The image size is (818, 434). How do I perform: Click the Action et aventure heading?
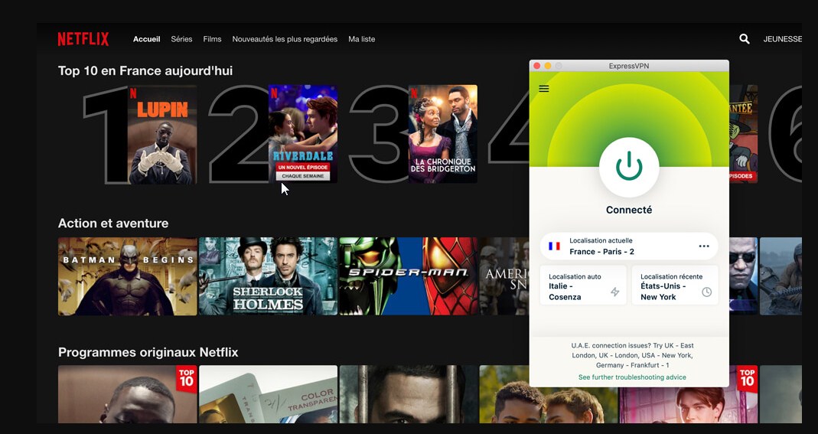click(x=113, y=224)
